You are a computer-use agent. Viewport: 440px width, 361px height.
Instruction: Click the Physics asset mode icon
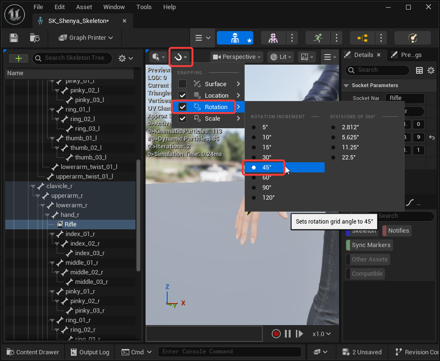coord(413,38)
